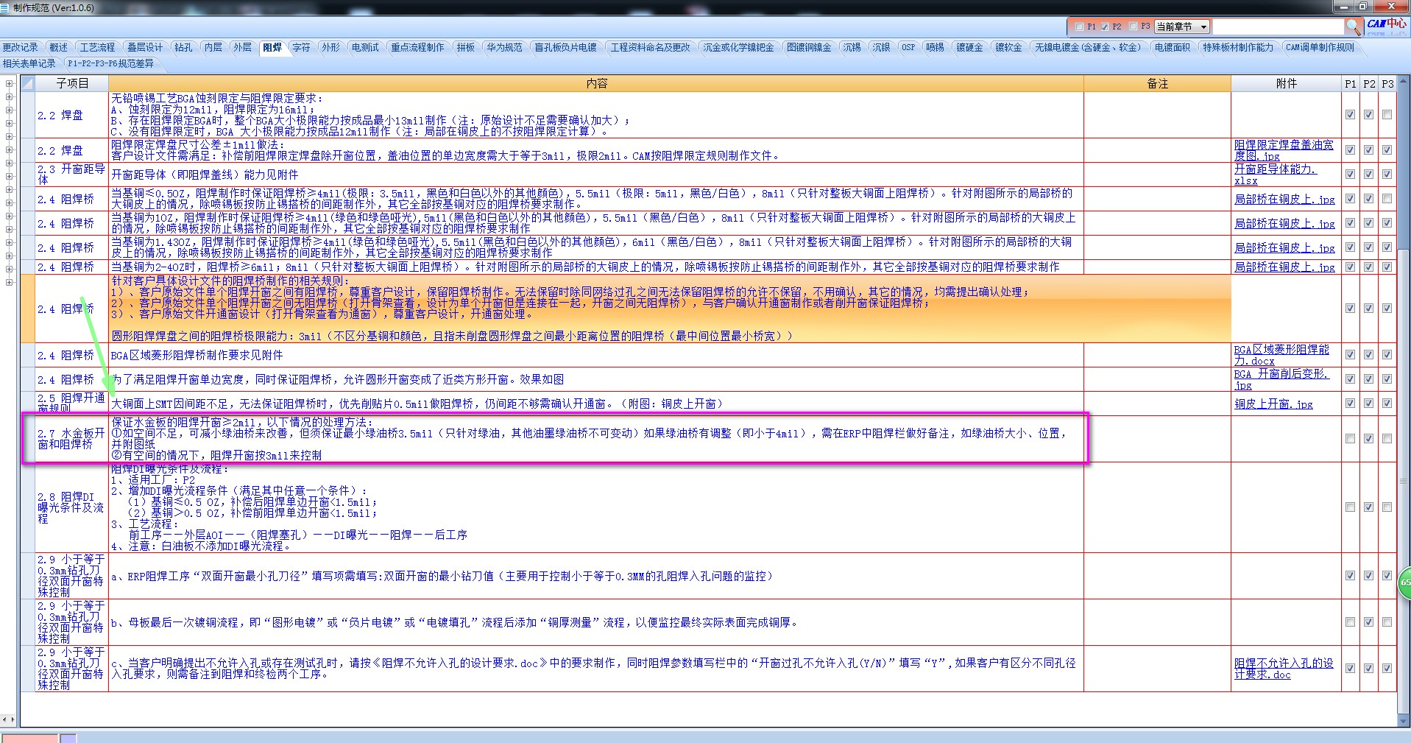This screenshot has width=1411, height=743.
Task: Open attachment 阻焊限定焊盘盖油宽度图.jpg
Action: pos(1284,150)
